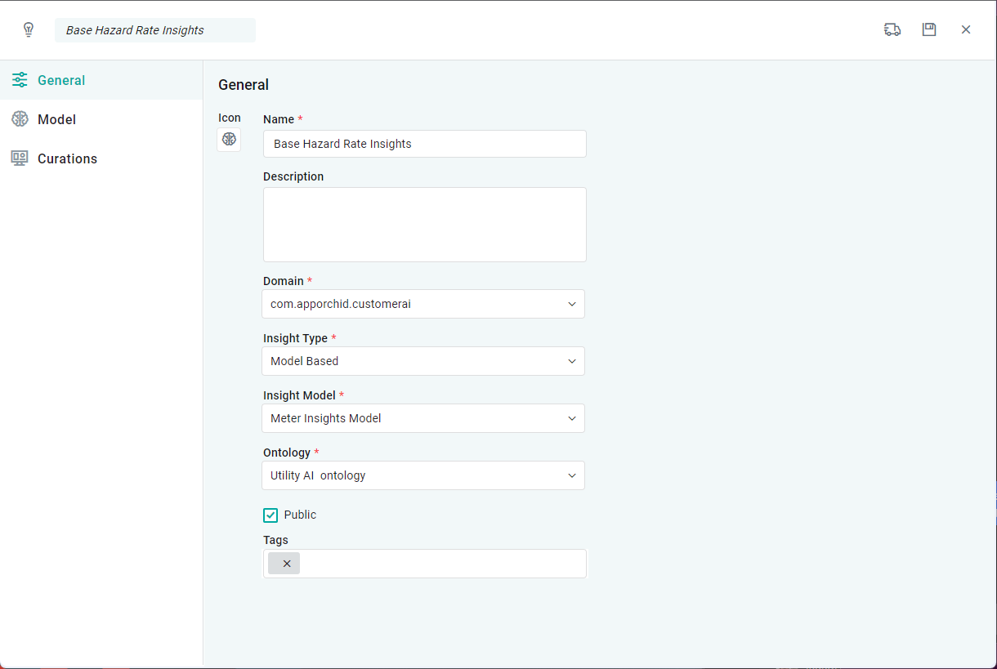
Task: Click the Model brain icon in sidebar
Action: [x=20, y=119]
